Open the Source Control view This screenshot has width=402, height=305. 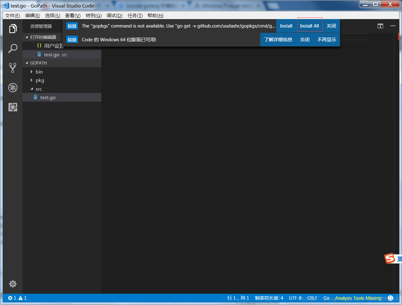(13, 68)
